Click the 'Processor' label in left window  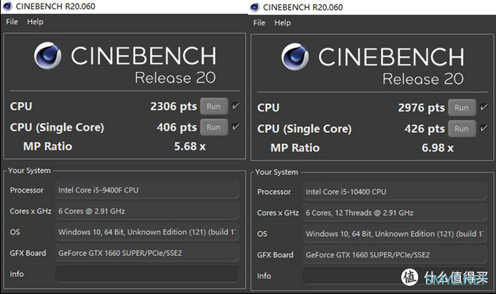26,190
